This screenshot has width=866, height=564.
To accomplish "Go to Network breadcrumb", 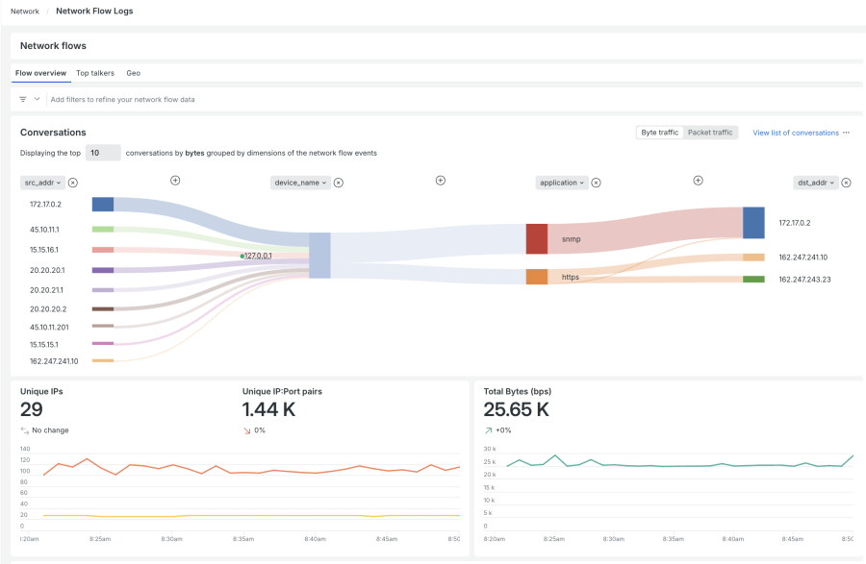I will coord(25,11).
